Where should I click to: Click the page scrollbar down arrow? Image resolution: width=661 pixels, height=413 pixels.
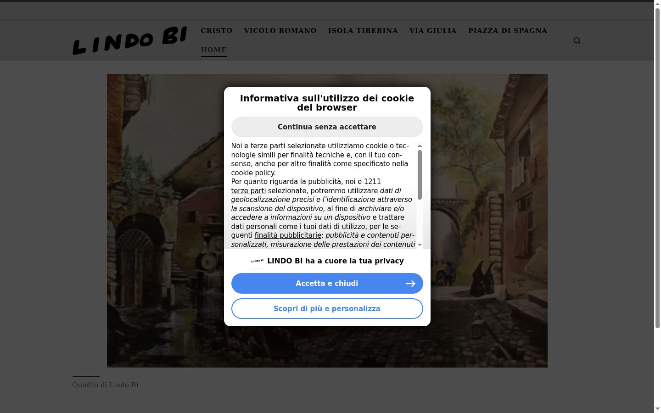pyautogui.click(x=657, y=409)
